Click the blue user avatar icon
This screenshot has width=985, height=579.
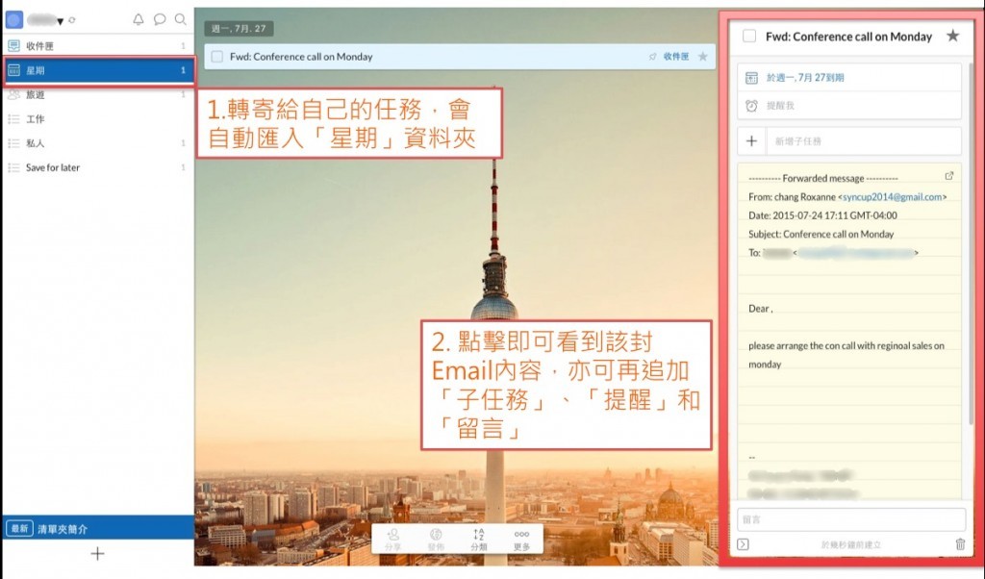pos(14,19)
